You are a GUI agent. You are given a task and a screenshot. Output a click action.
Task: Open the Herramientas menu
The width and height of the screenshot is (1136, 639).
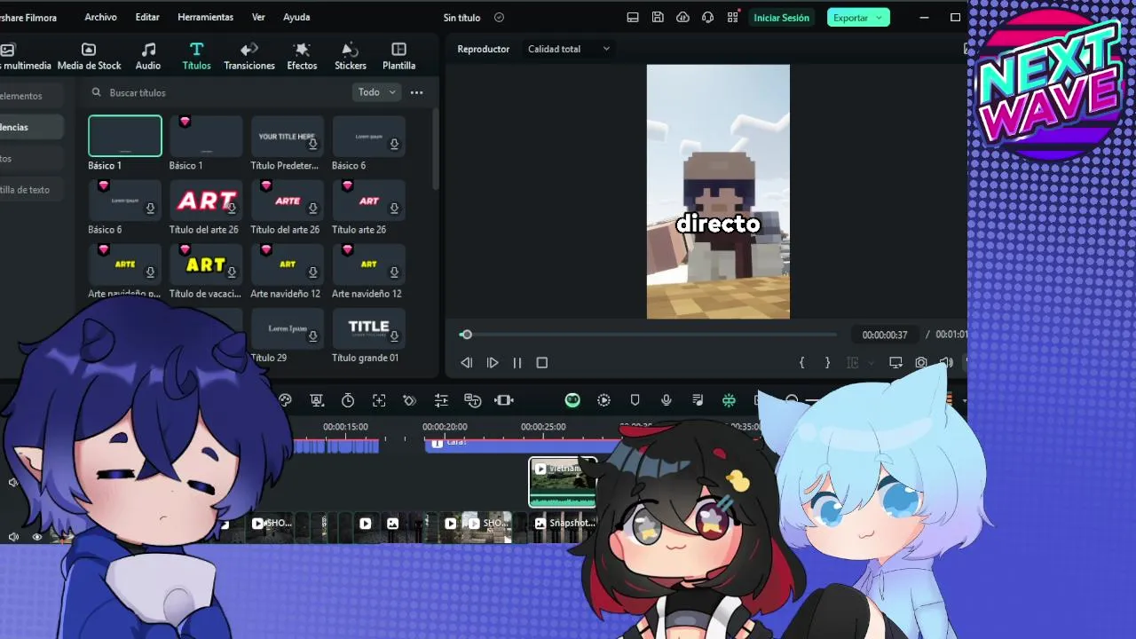pos(205,17)
